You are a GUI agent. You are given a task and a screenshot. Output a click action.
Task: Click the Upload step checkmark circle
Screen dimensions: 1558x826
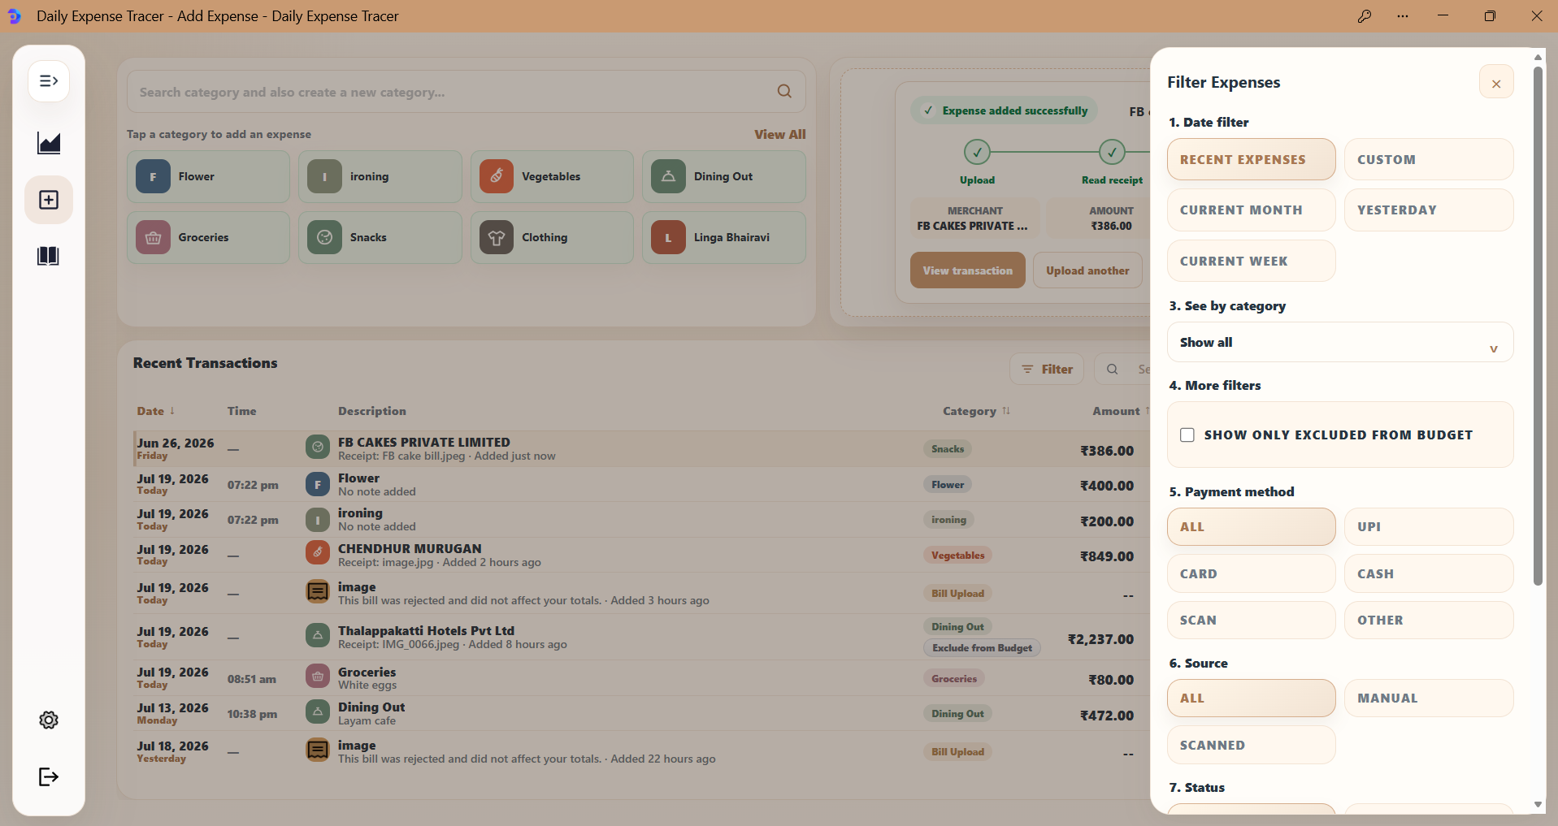[x=977, y=152]
